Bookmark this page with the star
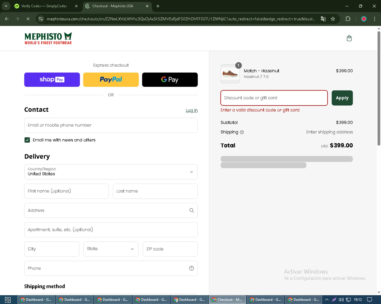Screen dimensions: 381x304 point(333,19)
